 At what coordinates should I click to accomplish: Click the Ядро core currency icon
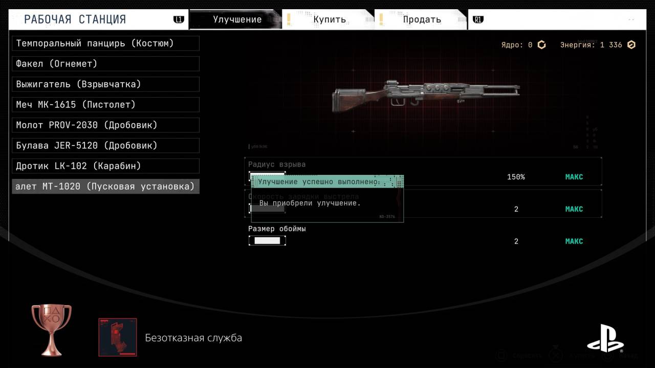(541, 45)
